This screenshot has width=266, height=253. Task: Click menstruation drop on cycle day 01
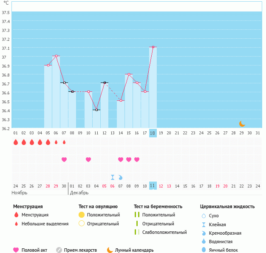(x=16, y=142)
